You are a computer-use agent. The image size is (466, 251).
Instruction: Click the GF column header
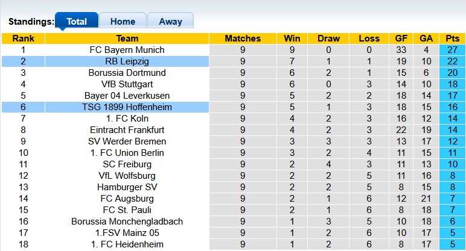(x=401, y=39)
